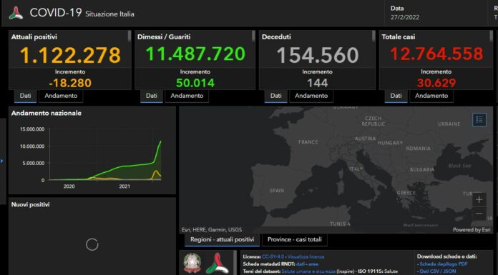The height and width of the screenshot is (275, 498).
Task: Click the 50.014 incremento value
Action: (x=195, y=83)
